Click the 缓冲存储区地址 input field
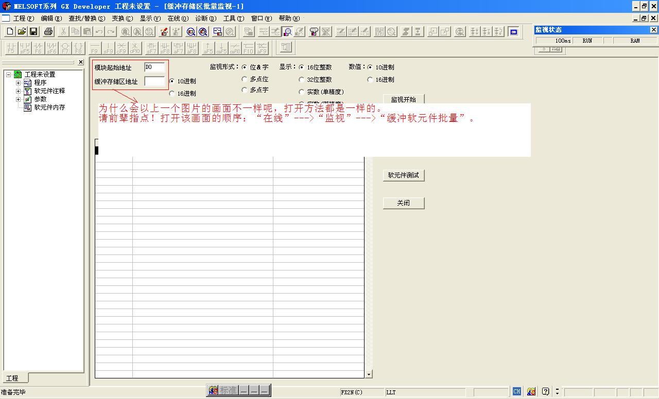 coord(154,81)
